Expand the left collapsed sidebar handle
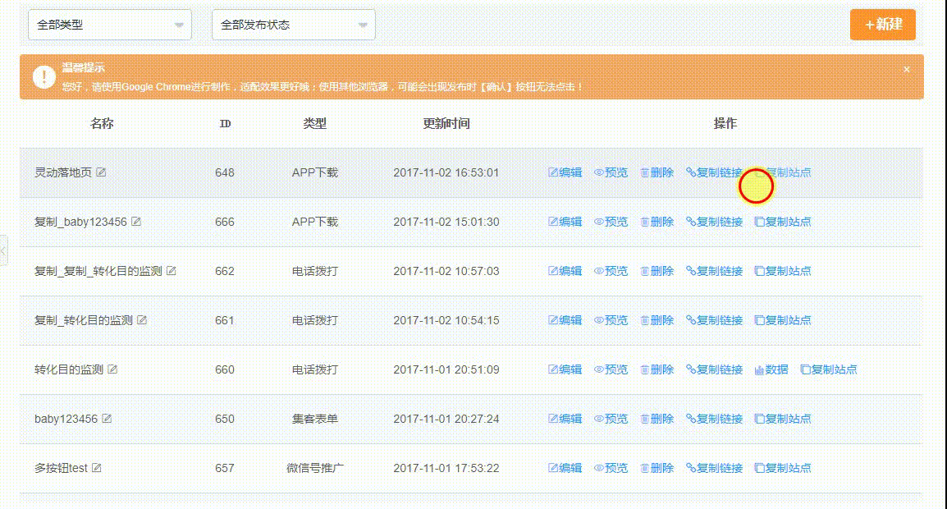The width and height of the screenshot is (947, 509). (x=3, y=250)
